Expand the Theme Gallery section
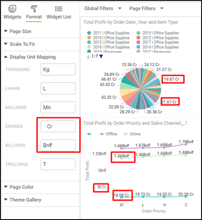This screenshot has height=220, width=202. click(x=40, y=200)
